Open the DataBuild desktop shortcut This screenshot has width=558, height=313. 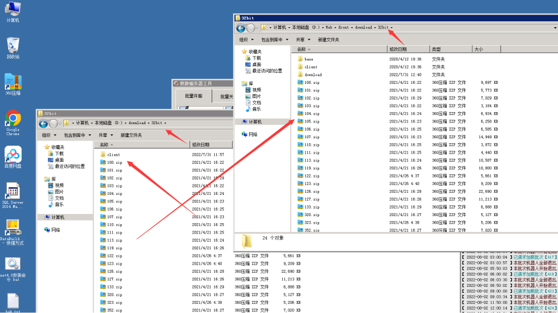13,228
